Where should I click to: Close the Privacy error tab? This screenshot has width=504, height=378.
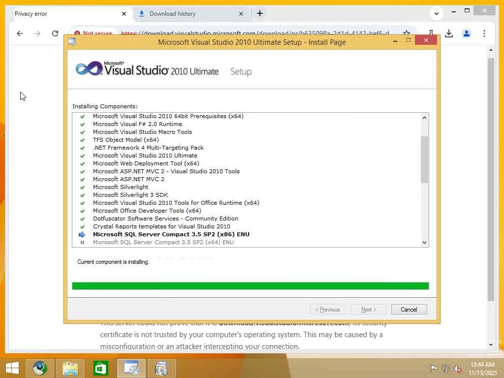[124, 14]
